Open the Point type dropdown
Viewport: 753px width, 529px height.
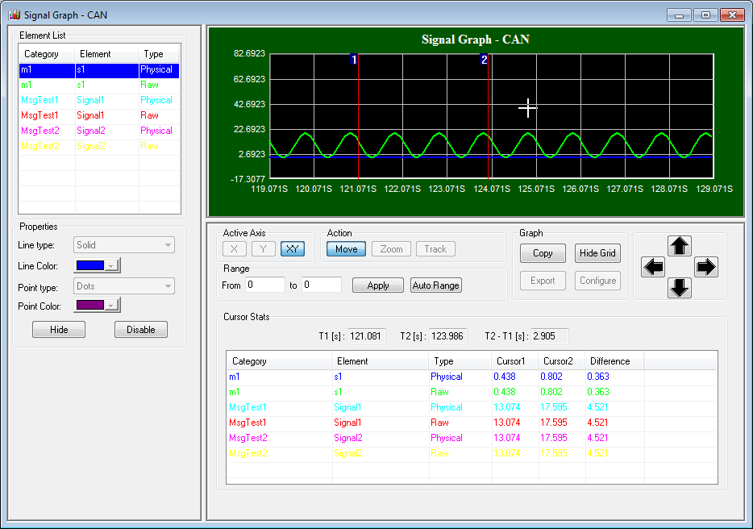pos(124,286)
